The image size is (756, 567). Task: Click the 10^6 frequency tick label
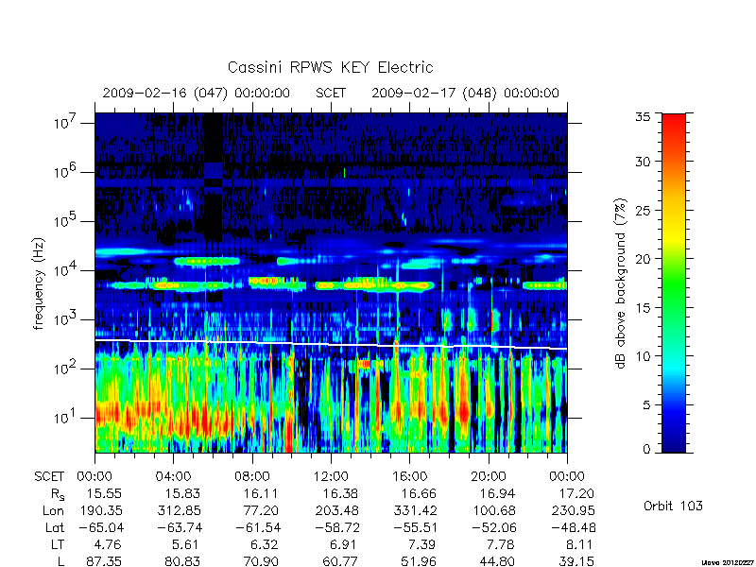(x=64, y=170)
